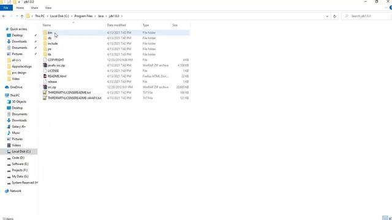The image size is (392, 220).
Task: Click Program Files breadcrumb
Action: [x=83, y=16]
